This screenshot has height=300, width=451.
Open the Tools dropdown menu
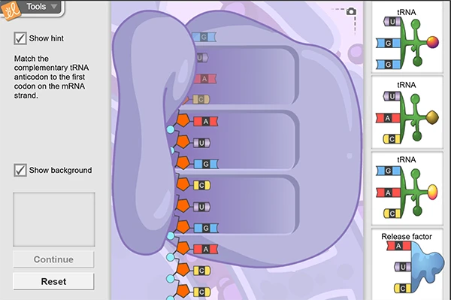[x=41, y=6]
